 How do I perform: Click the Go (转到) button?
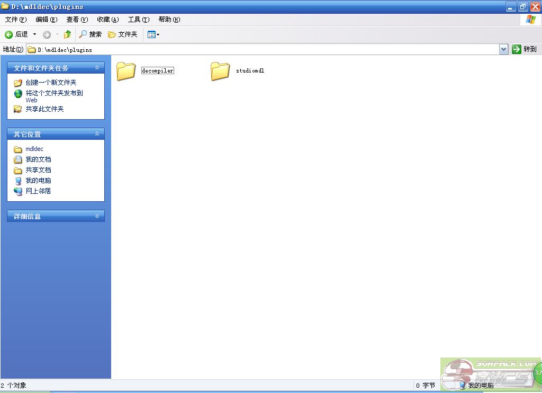(x=525, y=49)
